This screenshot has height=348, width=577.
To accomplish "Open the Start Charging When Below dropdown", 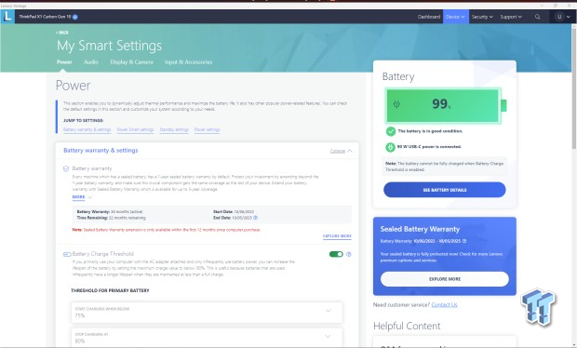I will click(207, 313).
